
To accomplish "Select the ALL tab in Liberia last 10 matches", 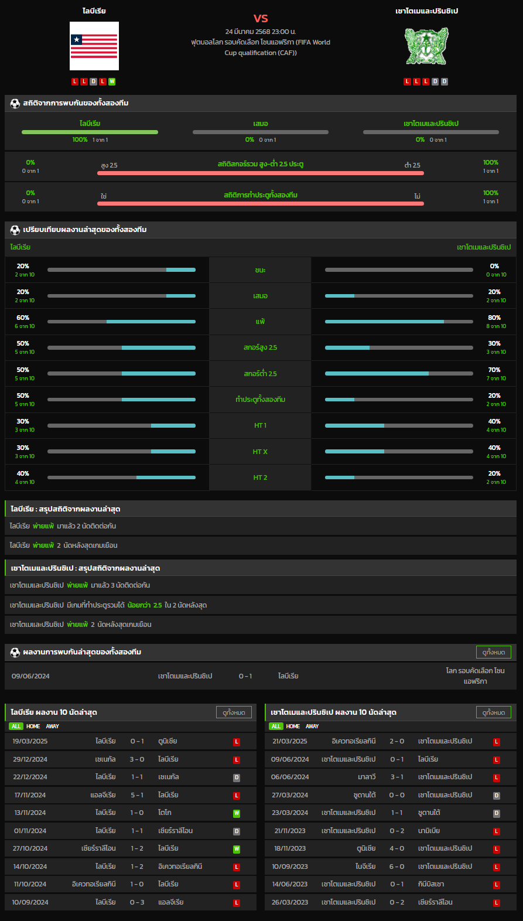I will pos(16,726).
